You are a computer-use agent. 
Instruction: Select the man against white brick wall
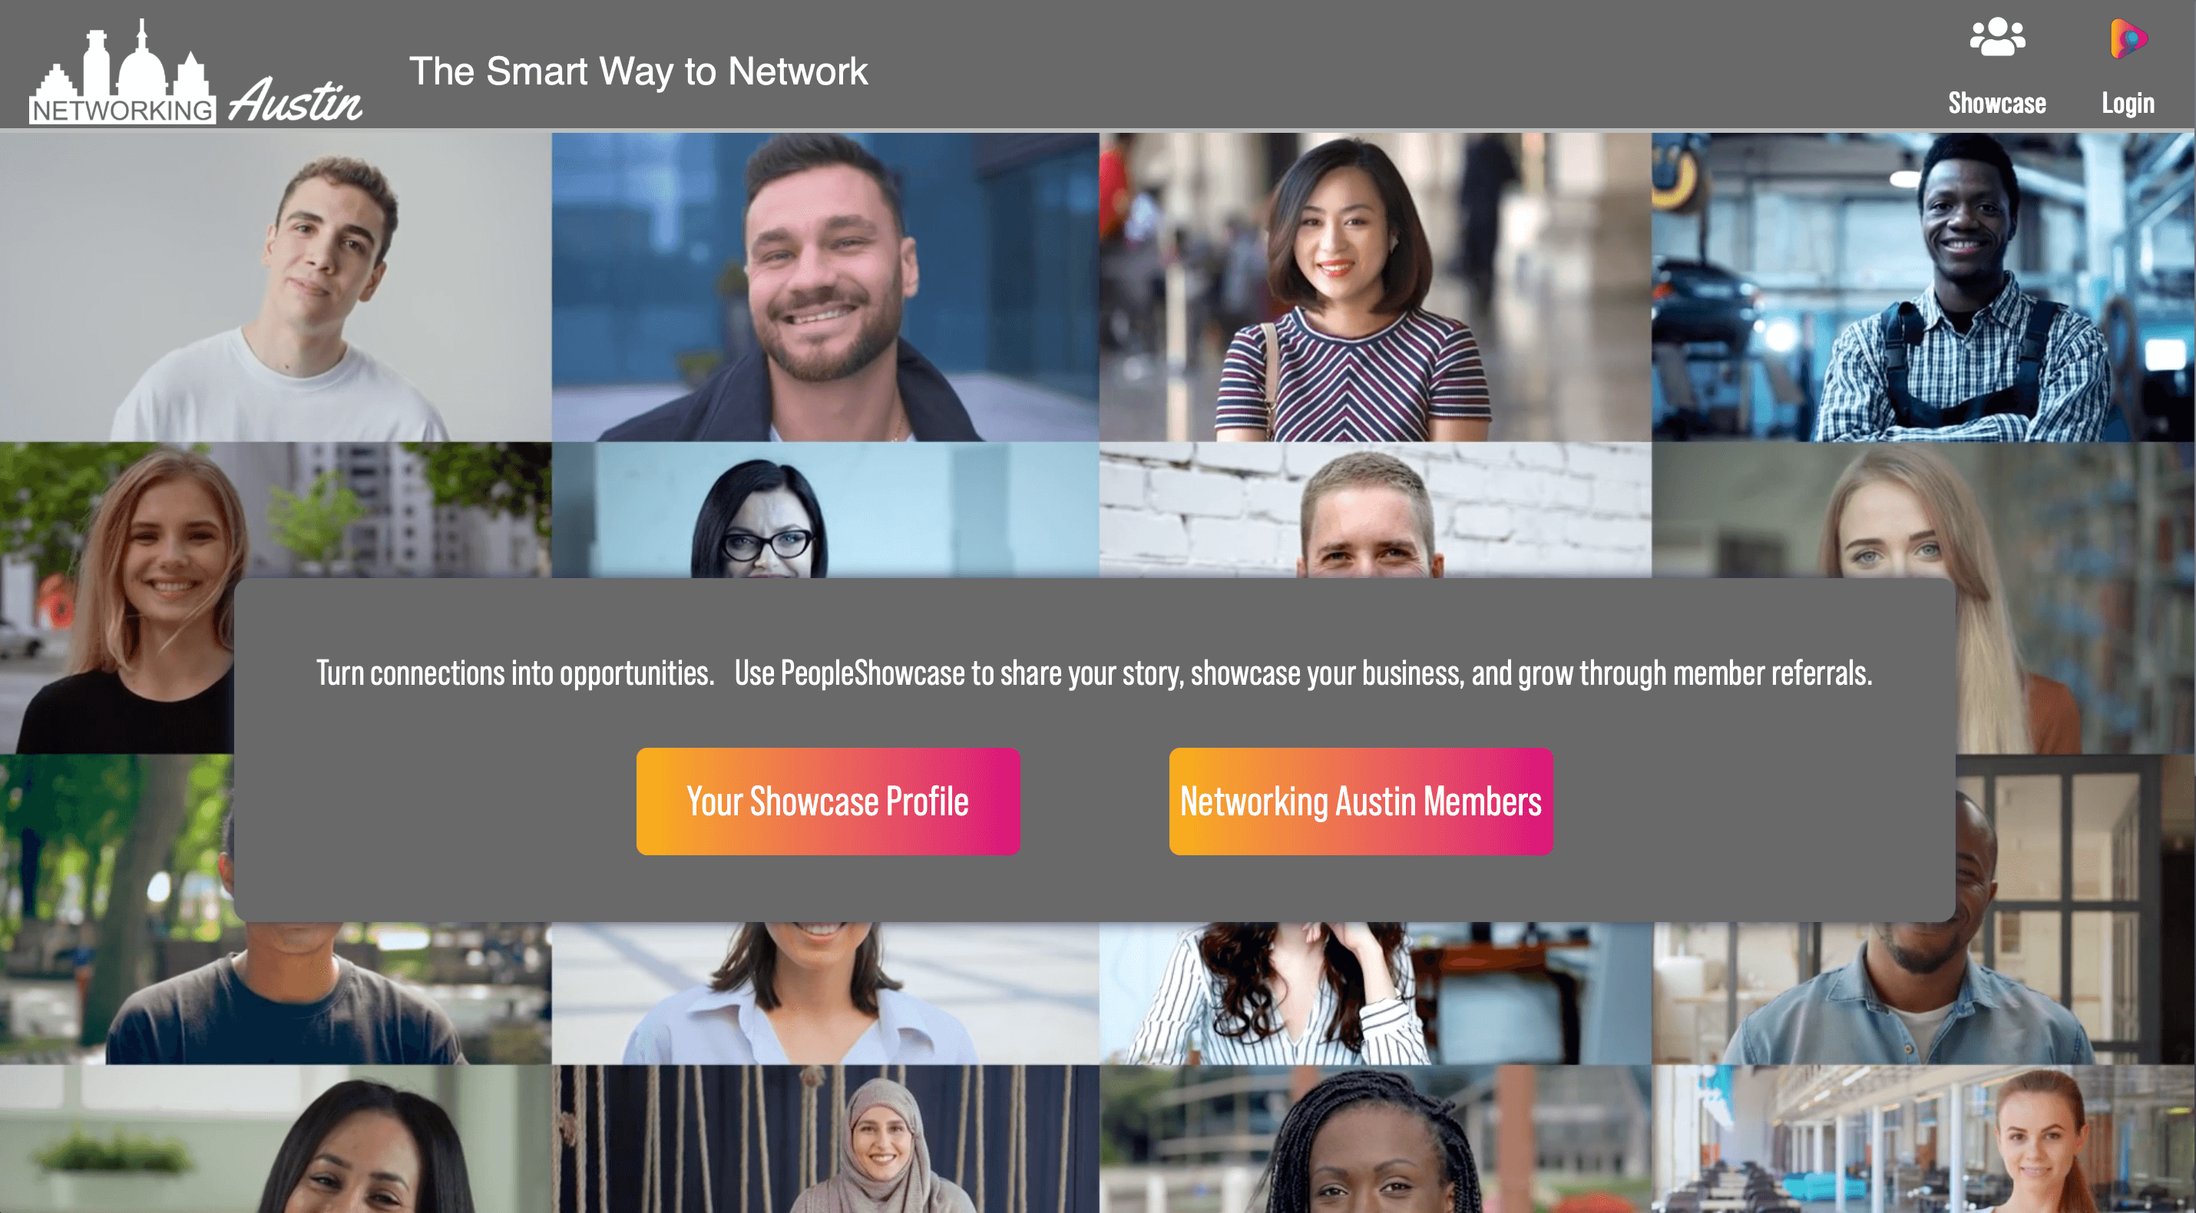(x=1375, y=510)
